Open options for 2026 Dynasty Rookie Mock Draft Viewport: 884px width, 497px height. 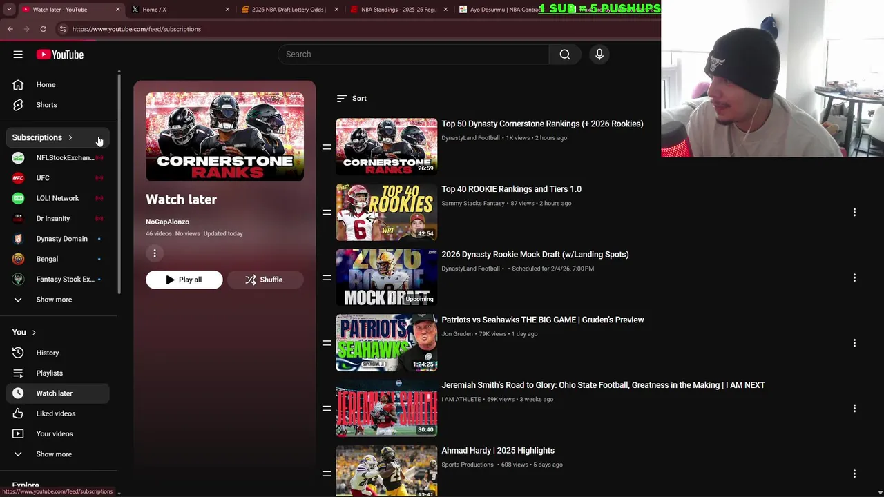tap(854, 278)
